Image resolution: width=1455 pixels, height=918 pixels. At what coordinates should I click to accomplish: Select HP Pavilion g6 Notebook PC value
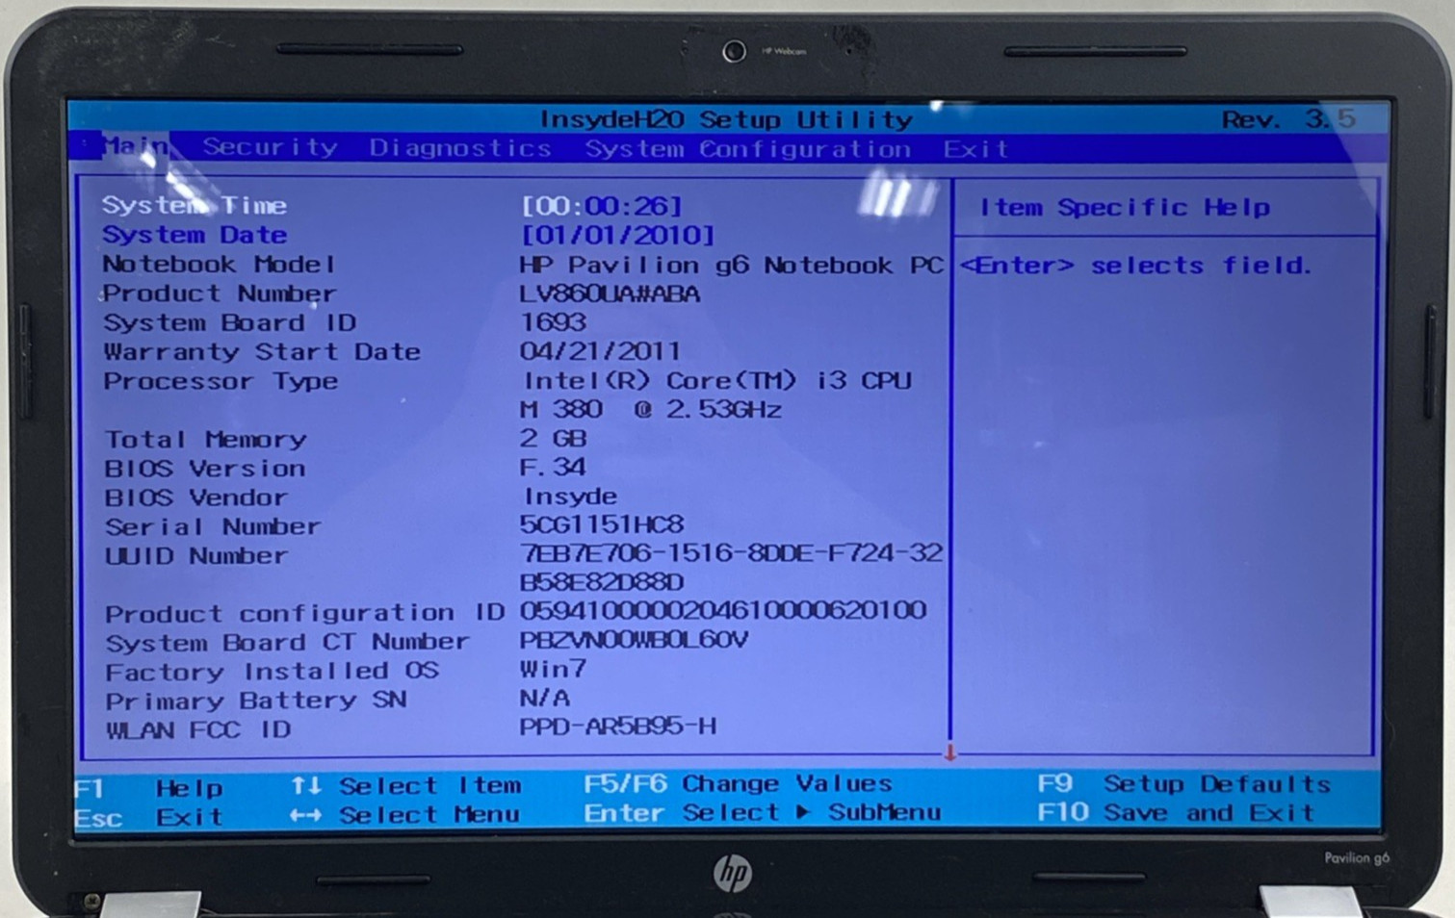(731, 265)
